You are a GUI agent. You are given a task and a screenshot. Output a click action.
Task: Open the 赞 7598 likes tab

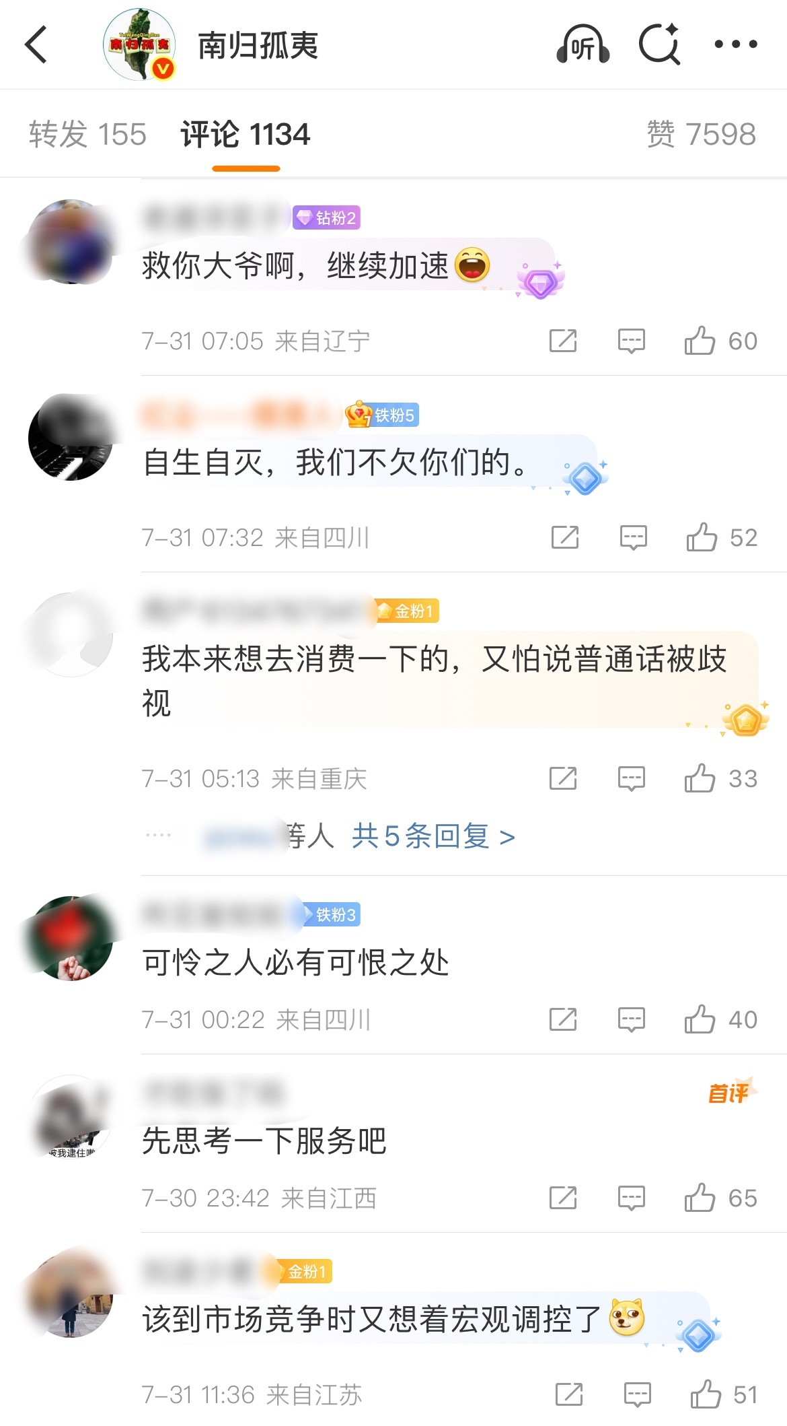pos(702,134)
